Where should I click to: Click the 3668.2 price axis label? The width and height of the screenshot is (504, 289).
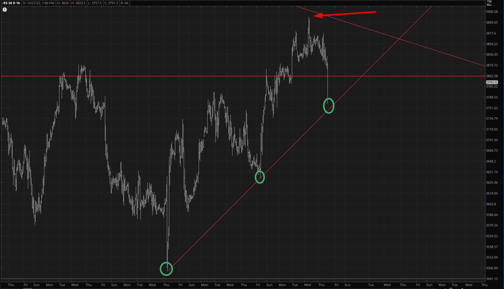coord(491,161)
